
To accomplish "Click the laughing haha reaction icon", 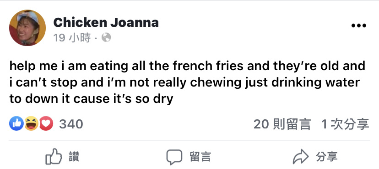I will 32,123.
